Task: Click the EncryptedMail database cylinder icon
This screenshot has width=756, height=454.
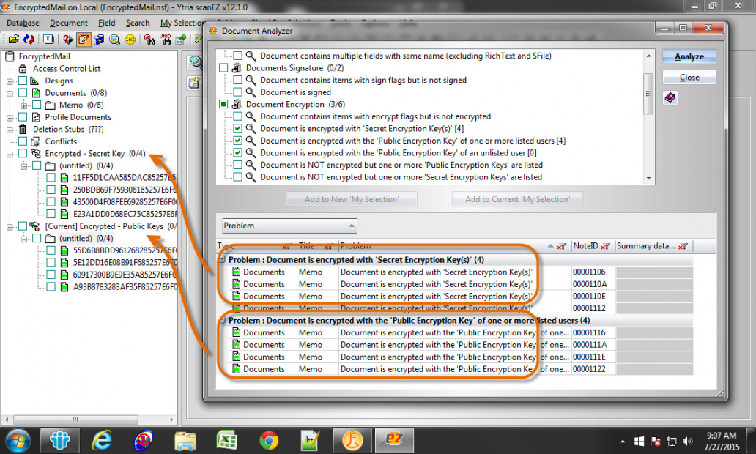Action: (x=10, y=56)
